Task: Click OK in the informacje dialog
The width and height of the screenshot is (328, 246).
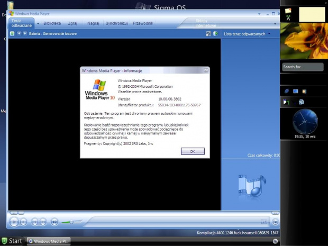Action: click(x=193, y=151)
